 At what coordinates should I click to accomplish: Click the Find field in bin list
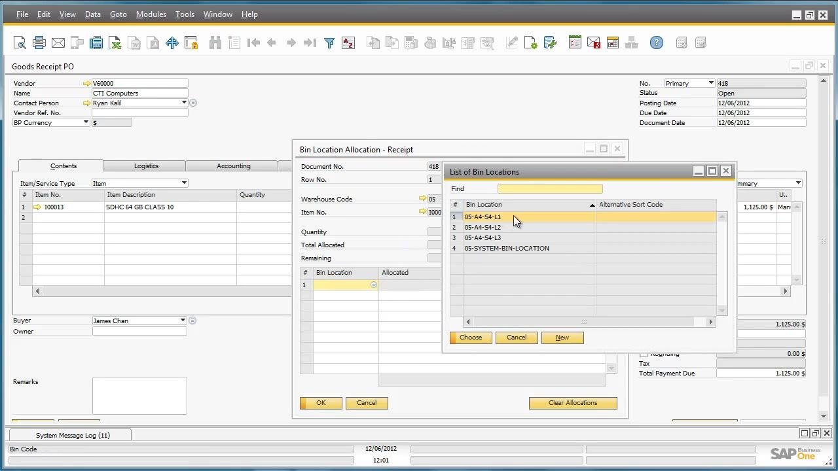click(x=550, y=189)
